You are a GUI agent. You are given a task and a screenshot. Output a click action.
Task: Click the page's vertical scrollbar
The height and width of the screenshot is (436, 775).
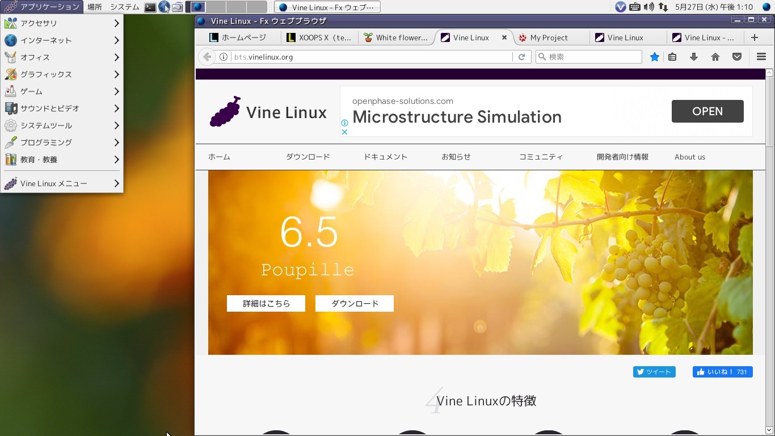point(770,252)
